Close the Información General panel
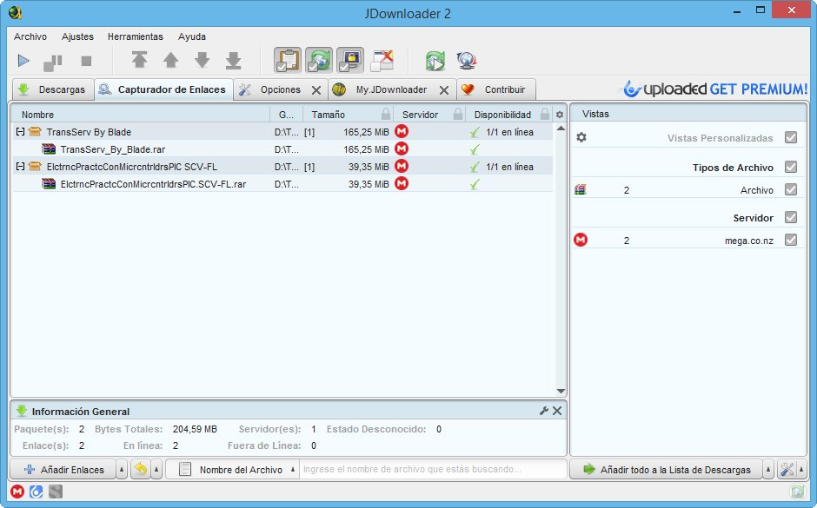 point(557,411)
